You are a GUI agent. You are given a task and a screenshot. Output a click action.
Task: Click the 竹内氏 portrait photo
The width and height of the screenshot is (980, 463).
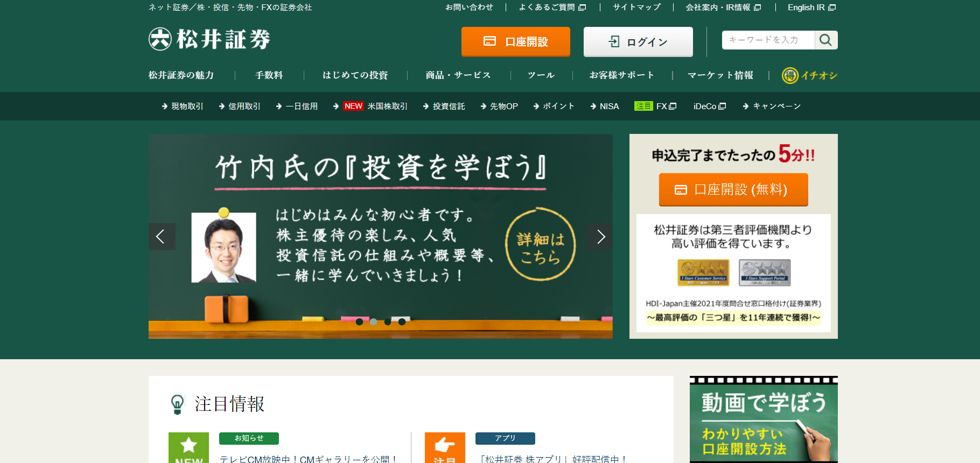[224, 247]
